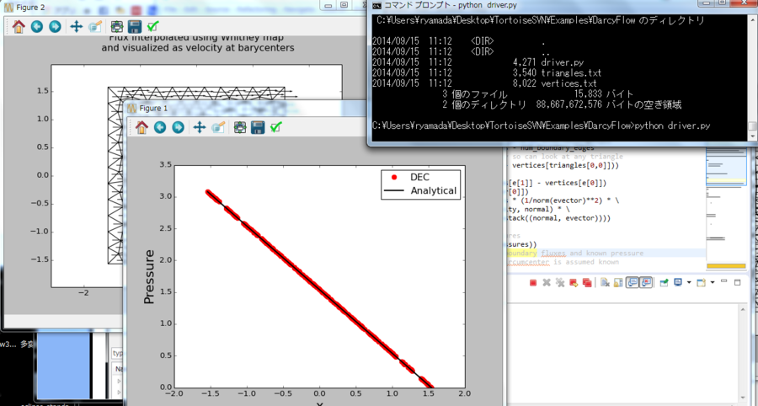Open a new console view icon
The width and height of the screenshot is (758, 406).
pyautogui.click(x=702, y=283)
